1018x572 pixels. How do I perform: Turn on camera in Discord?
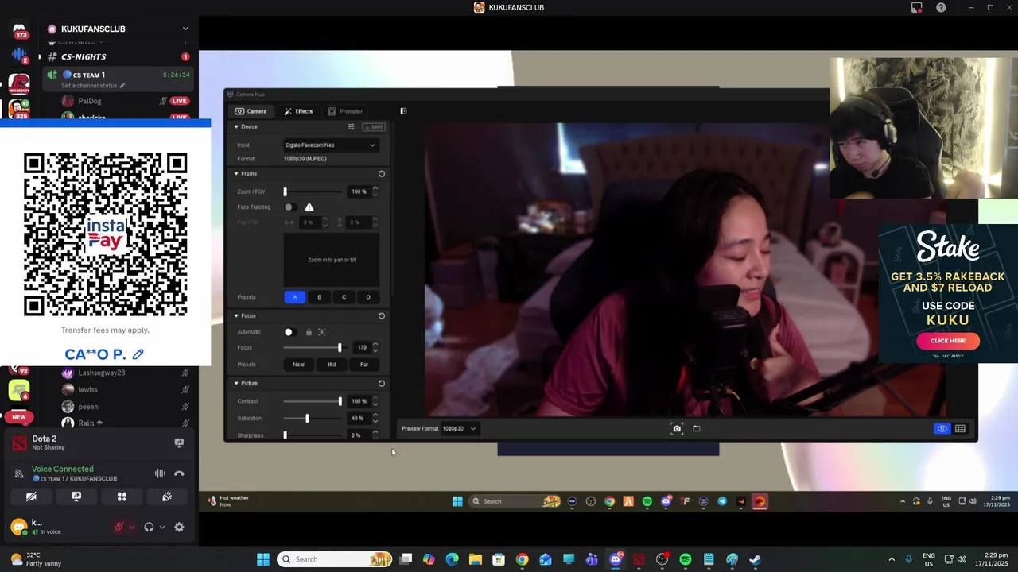(x=31, y=497)
